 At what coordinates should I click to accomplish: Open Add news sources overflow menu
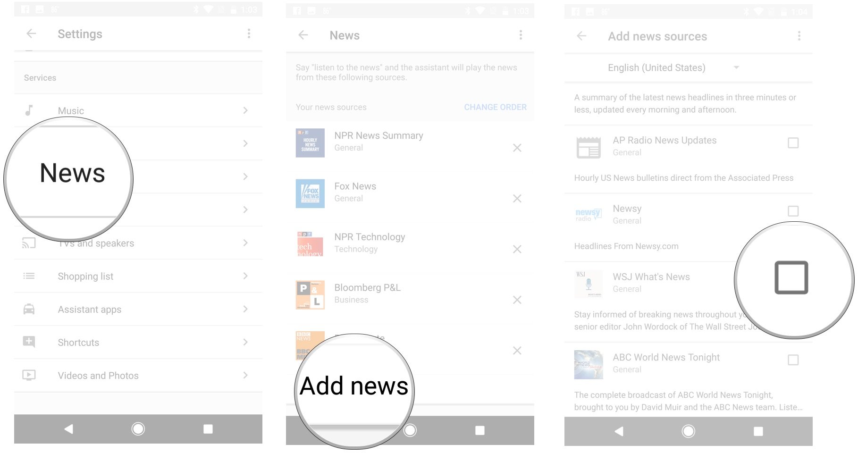799,36
